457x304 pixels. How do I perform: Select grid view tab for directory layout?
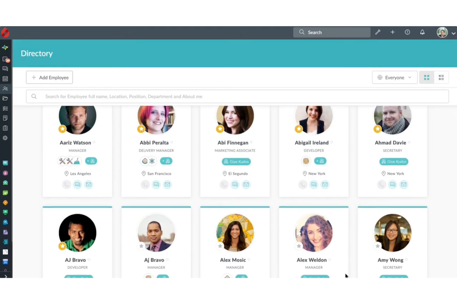(x=426, y=77)
